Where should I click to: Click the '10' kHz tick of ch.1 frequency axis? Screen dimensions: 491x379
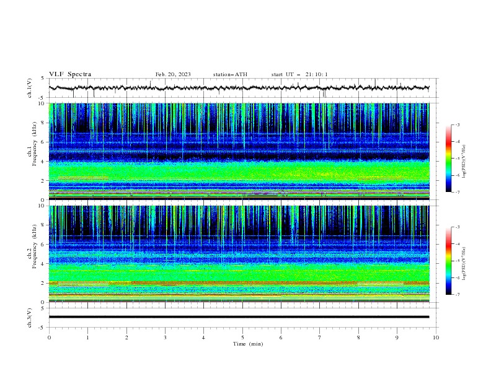(x=43, y=103)
